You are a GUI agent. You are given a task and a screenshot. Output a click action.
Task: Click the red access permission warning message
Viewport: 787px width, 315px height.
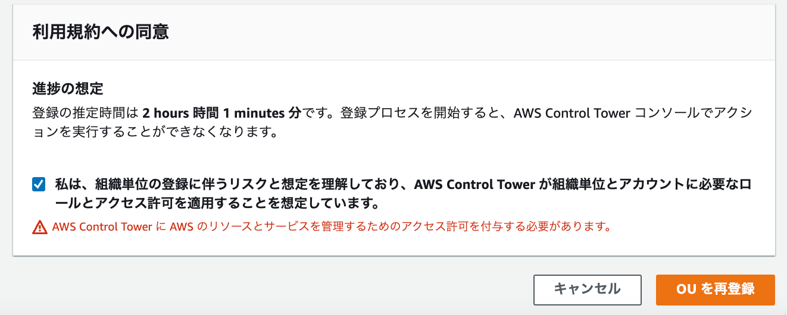click(x=332, y=226)
